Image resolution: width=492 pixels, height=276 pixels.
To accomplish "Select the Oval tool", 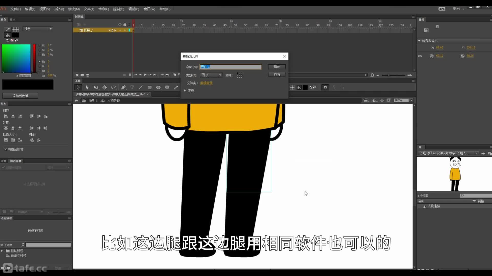I will pyautogui.click(x=158, y=87).
